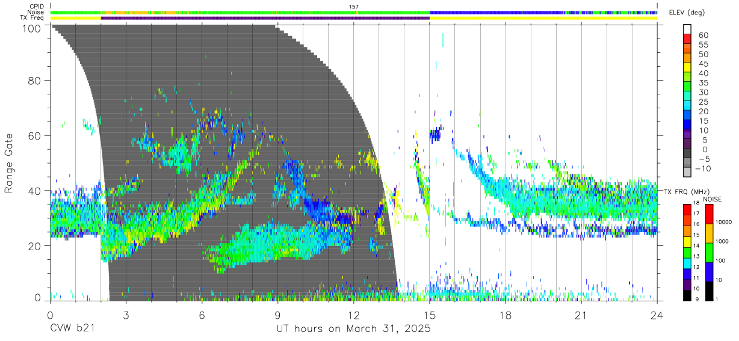Click the "12" tick on the UT hours axis
This screenshot has height=341, width=739.
coord(354,315)
